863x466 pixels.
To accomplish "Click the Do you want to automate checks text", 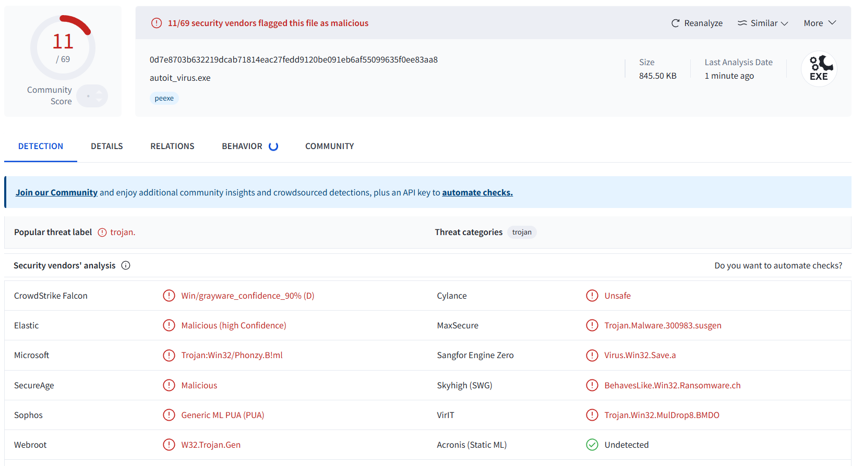I will [778, 265].
